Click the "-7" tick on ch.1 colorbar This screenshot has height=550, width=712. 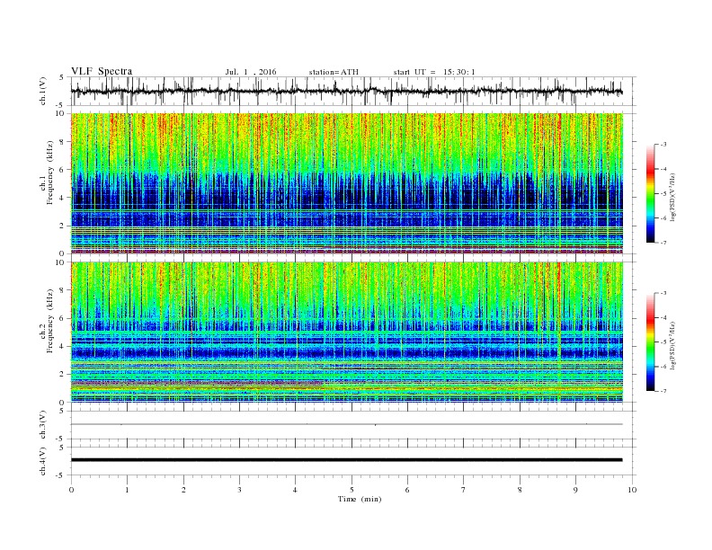(663, 243)
